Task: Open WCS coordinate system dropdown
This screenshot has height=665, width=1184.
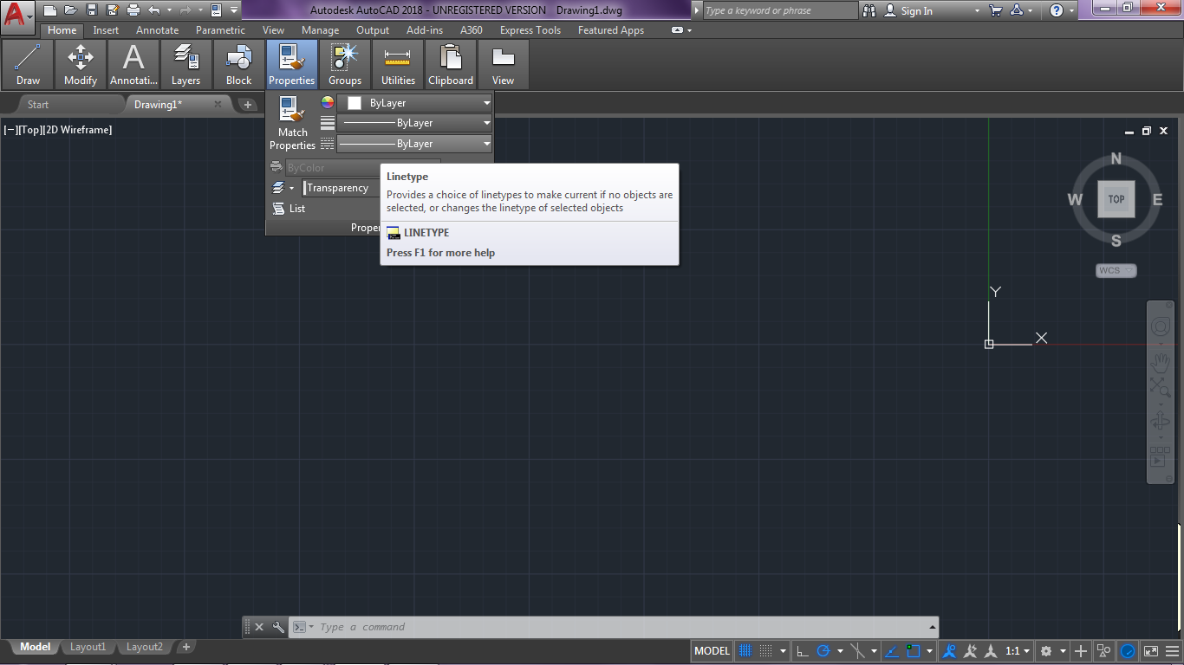Action: [x=1116, y=271]
